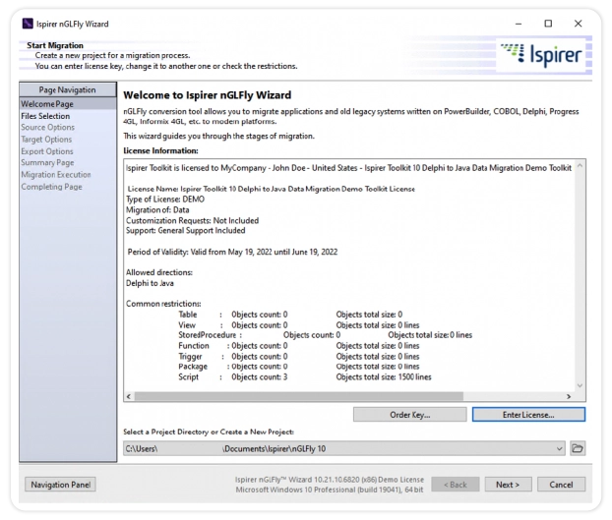Select Welcome Page in navigation

coord(47,104)
